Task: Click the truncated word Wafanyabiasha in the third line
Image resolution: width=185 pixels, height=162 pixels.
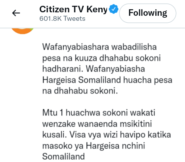Action: pyautogui.click(x=115, y=69)
